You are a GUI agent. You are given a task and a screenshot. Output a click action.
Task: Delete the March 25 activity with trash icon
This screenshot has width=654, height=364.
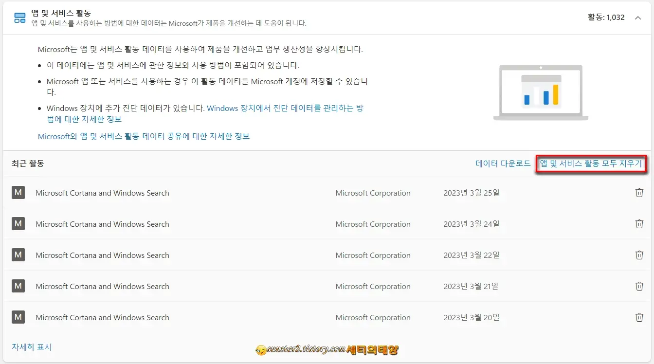639,193
